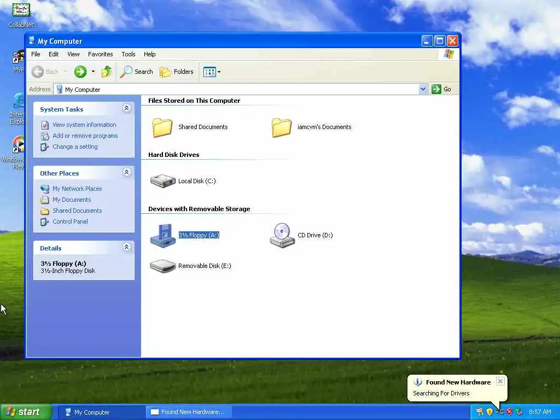Open the Favorites menu
560x420 pixels.
tap(101, 54)
